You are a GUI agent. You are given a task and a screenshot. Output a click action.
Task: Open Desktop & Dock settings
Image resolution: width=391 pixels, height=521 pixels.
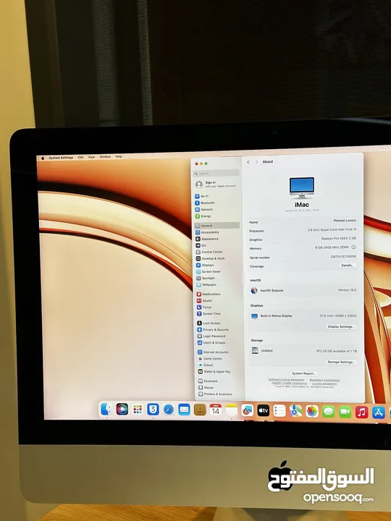[x=210, y=258]
